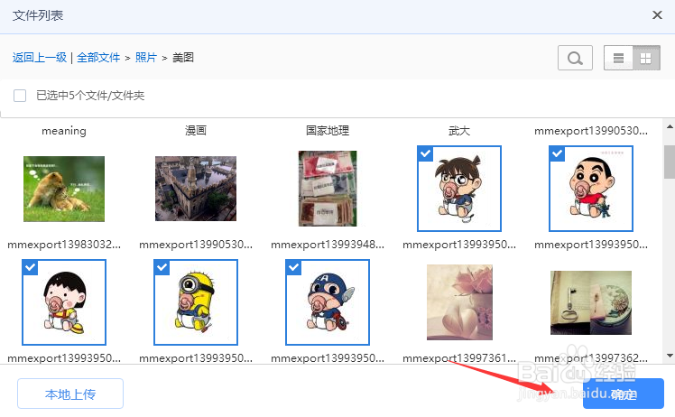Select the key and book photo thumbnail
Screen dimensions: 675x417
tap(591, 302)
